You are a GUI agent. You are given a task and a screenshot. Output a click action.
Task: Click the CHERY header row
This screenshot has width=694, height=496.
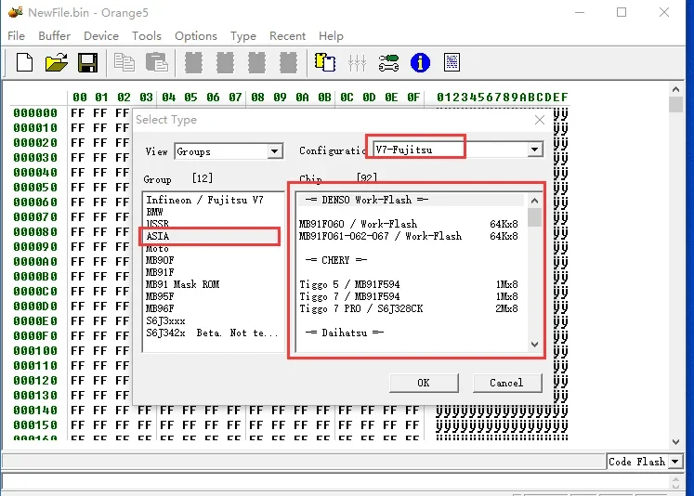pyautogui.click(x=411, y=260)
